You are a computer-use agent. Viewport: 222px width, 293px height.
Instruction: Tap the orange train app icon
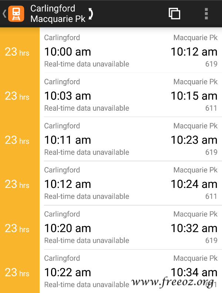coord(16,14)
